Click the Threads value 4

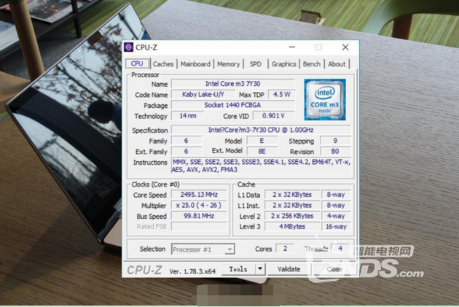click(340, 249)
